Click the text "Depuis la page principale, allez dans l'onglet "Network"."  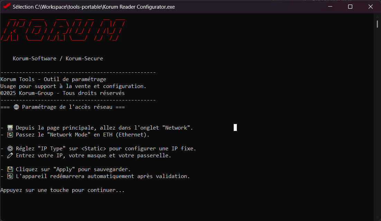[x=104, y=128]
